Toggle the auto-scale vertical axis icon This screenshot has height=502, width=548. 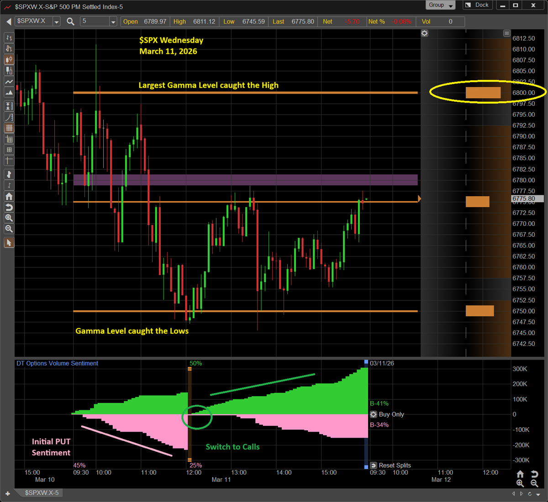click(9, 106)
